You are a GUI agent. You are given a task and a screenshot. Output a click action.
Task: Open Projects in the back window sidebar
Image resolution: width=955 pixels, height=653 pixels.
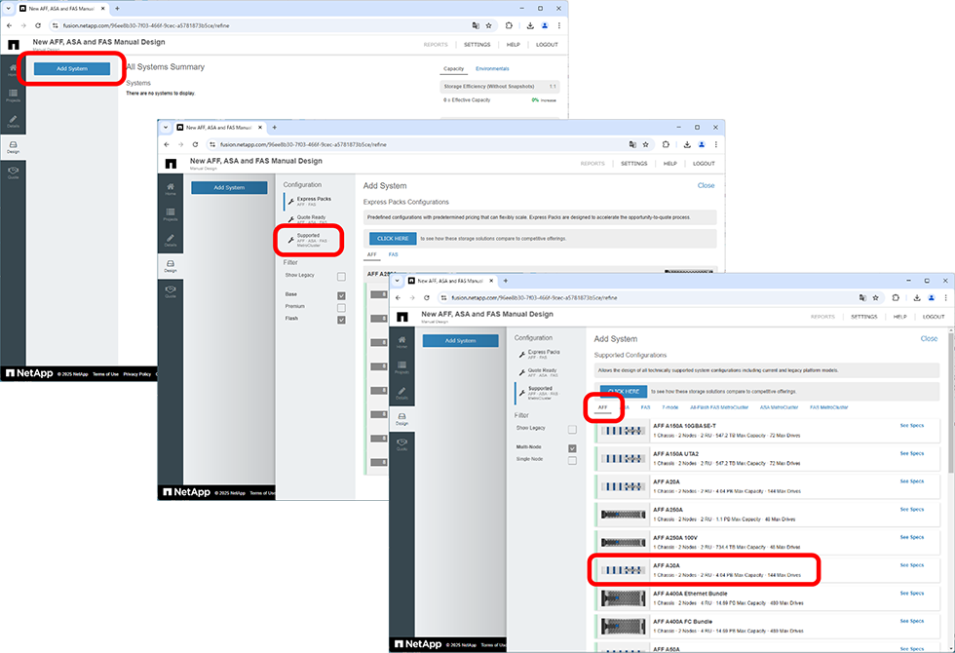pos(13,96)
